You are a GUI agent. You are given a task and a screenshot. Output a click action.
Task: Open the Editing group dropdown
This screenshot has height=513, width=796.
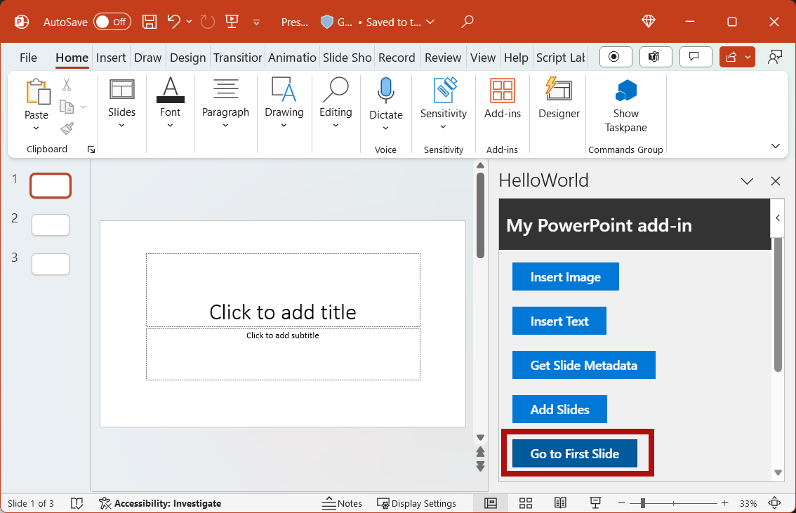[336, 104]
